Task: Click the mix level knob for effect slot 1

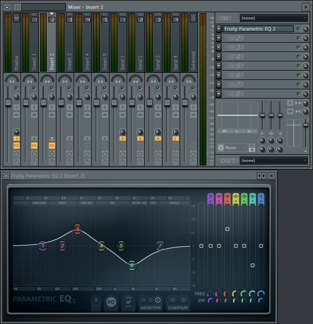Action: (x=305, y=29)
